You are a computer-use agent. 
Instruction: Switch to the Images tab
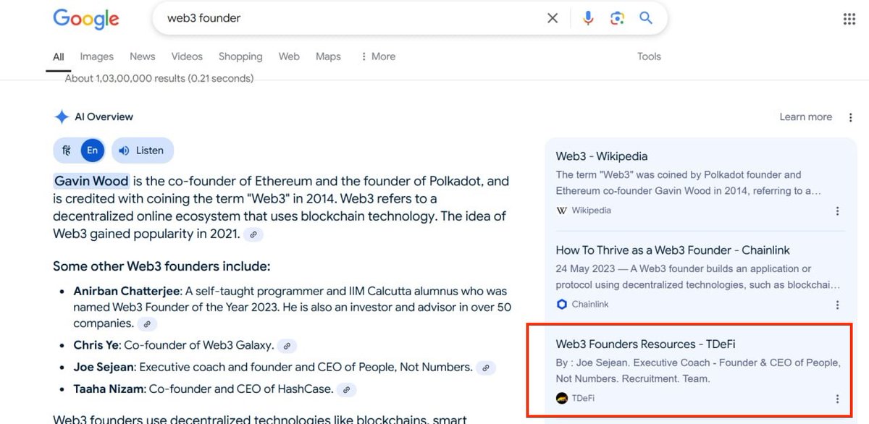(97, 56)
